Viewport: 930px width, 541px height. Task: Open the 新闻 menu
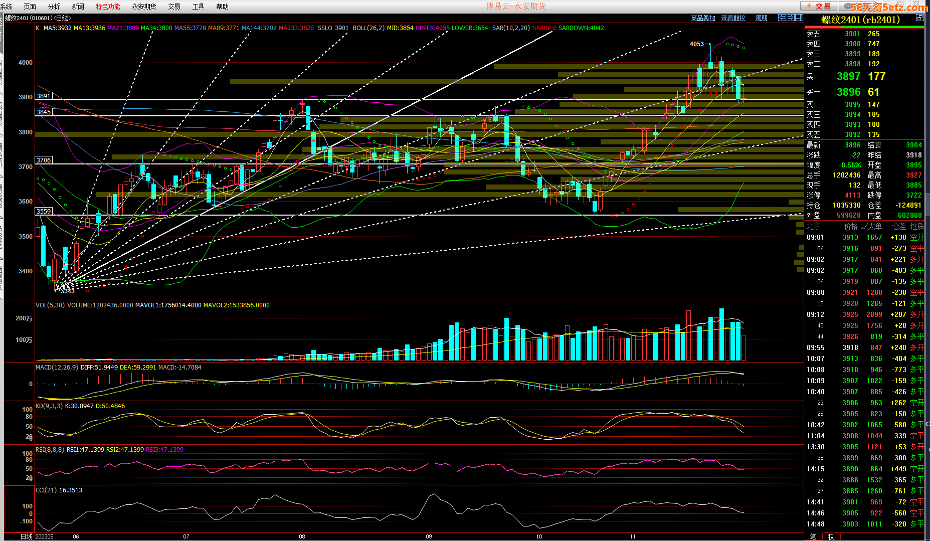[x=78, y=7]
